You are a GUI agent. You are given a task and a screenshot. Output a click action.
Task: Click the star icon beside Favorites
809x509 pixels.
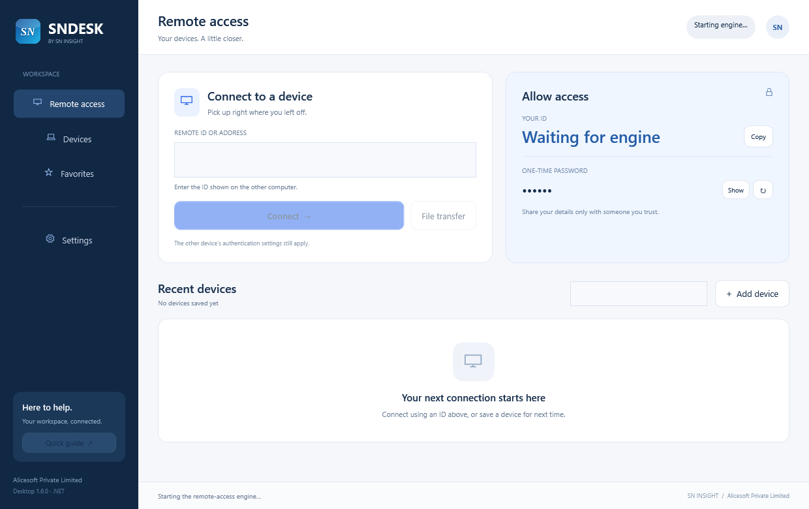pos(48,172)
